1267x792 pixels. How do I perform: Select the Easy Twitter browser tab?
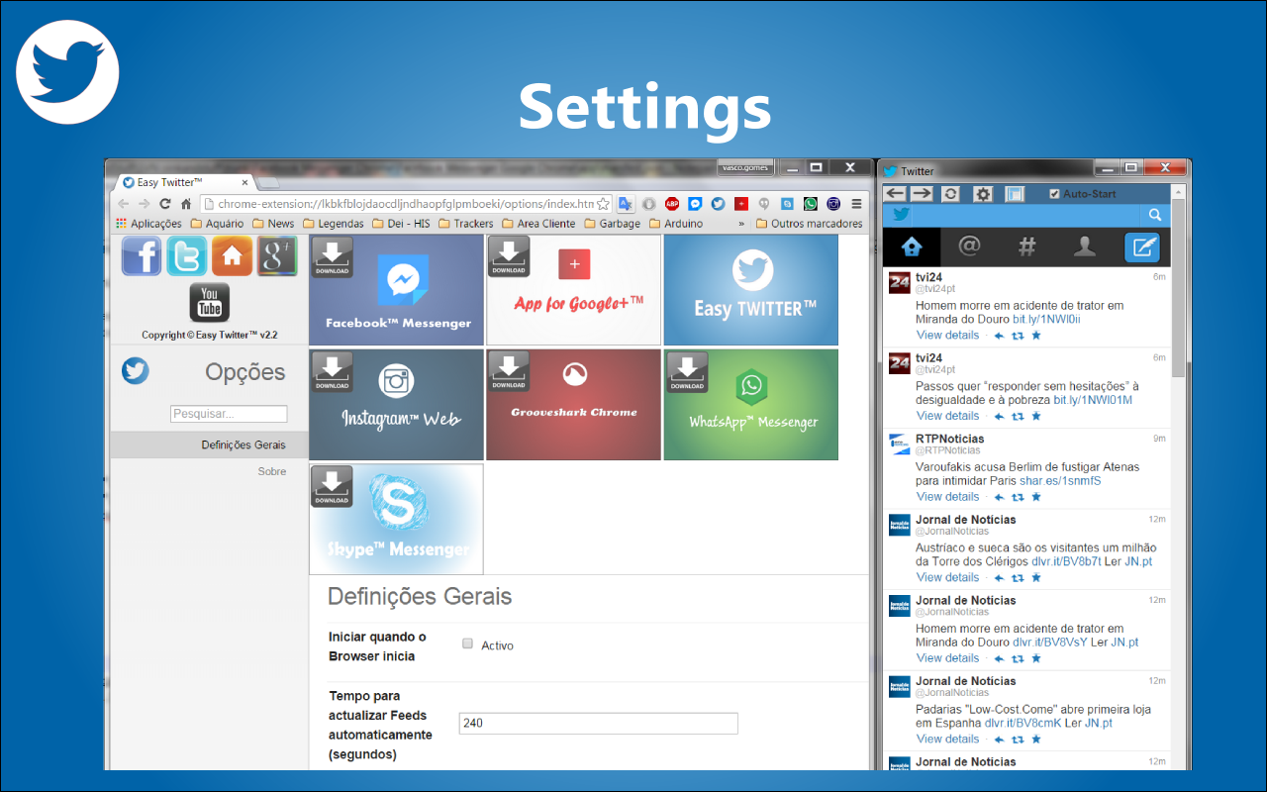(185, 183)
